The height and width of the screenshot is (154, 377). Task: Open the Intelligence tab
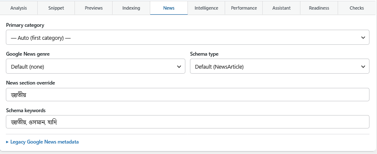click(x=206, y=8)
